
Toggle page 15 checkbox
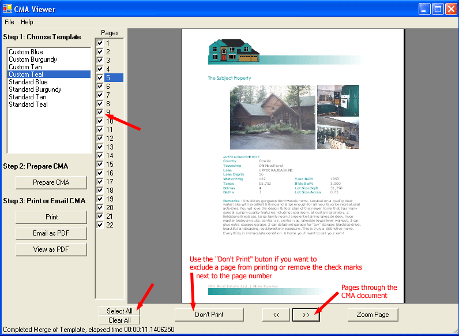pyautogui.click(x=100, y=165)
